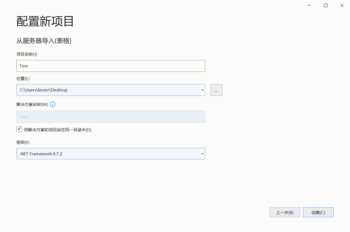The width and height of the screenshot is (350, 232).
Task: Click 创建(C) to create the project
Action: click(x=318, y=212)
